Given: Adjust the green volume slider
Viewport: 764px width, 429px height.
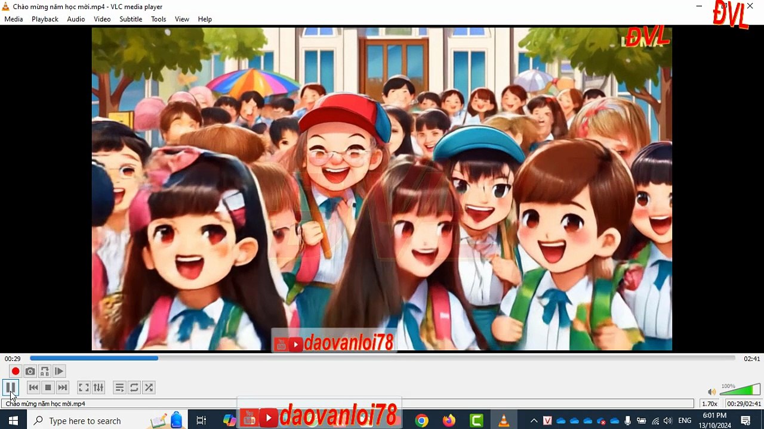Looking at the screenshot, I should [x=740, y=390].
